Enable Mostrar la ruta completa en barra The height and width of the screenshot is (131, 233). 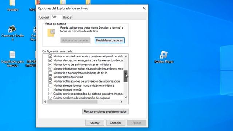tap(50, 73)
